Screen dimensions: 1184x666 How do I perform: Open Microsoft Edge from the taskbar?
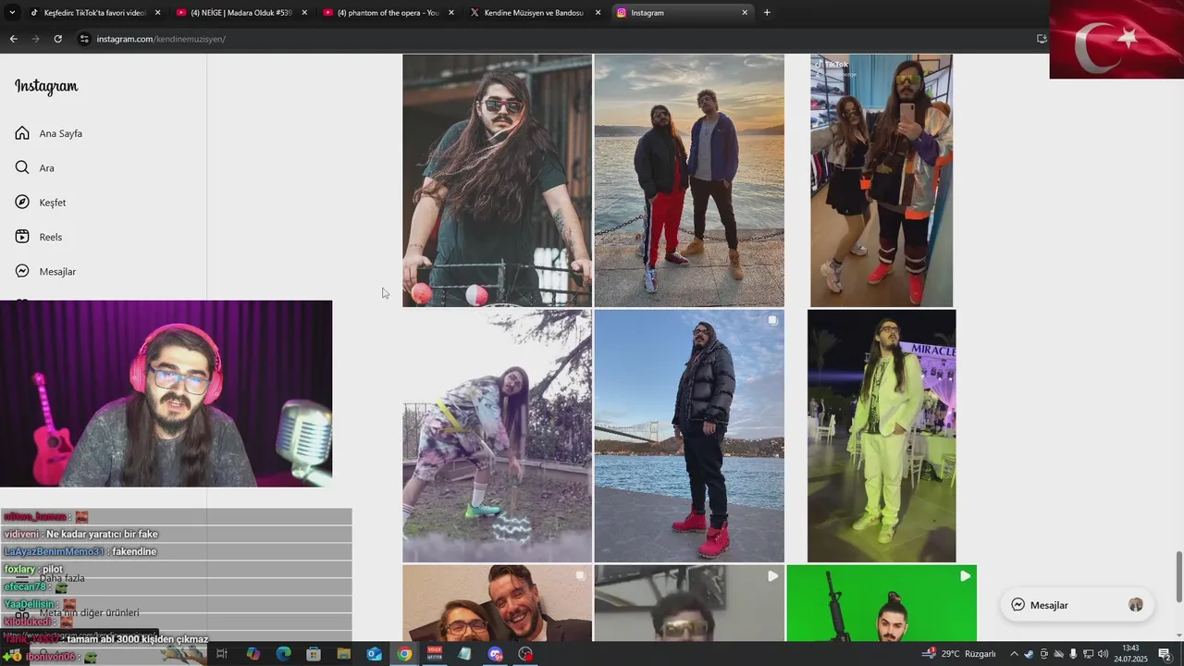[x=283, y=654]
